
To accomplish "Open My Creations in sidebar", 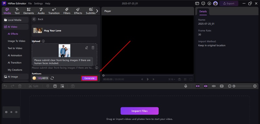I will (x=15, y=70).
